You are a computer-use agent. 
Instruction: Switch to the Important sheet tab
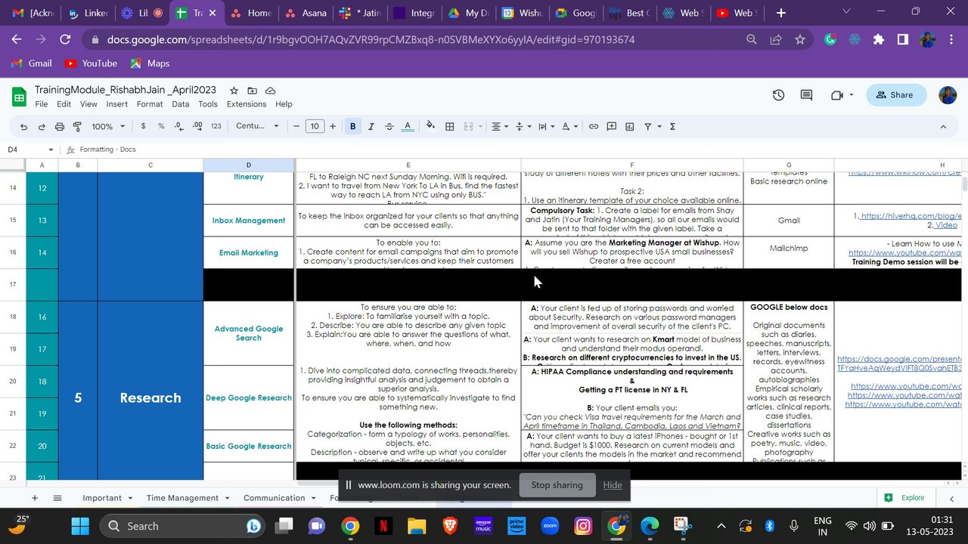(102, 498)
